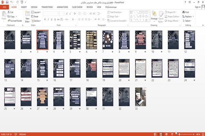Click Ribbon Display Options icon
The height and width of the screenshot is (136, 205).
[x=190, y=2]
